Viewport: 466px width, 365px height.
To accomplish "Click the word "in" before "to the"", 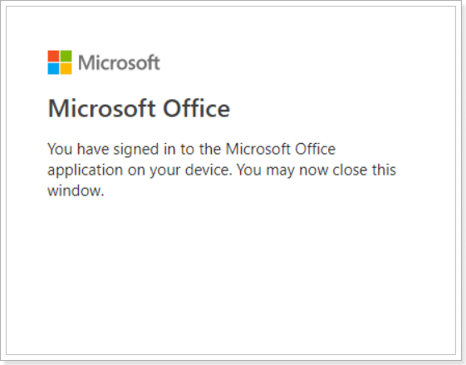I will pyautogui.click(x=169, y=149).
